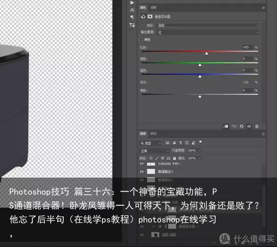Click the 绿色 green slider handle

(200, 65)
